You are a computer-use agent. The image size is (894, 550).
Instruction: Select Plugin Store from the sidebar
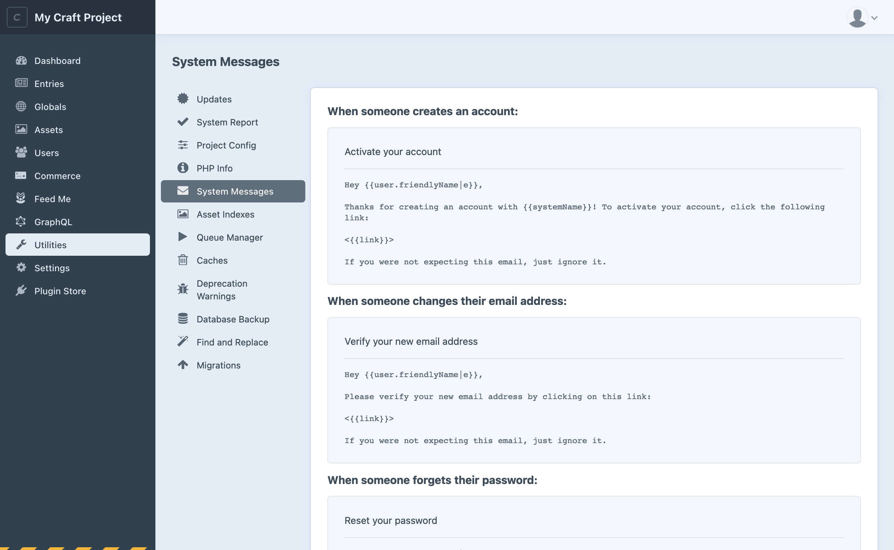[60, 290]
